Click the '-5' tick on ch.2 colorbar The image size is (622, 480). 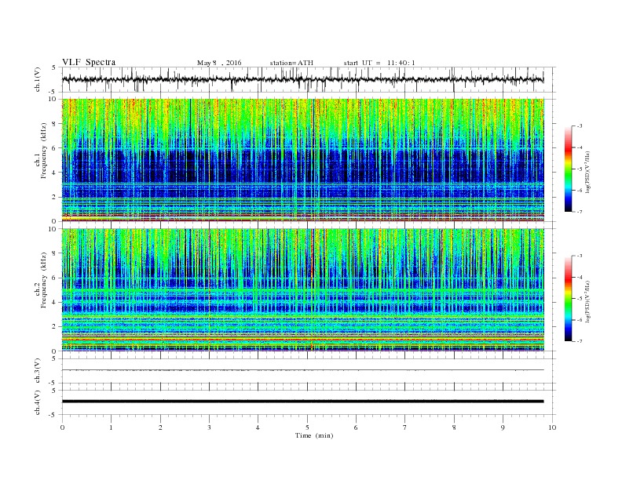tap(579, 298)
